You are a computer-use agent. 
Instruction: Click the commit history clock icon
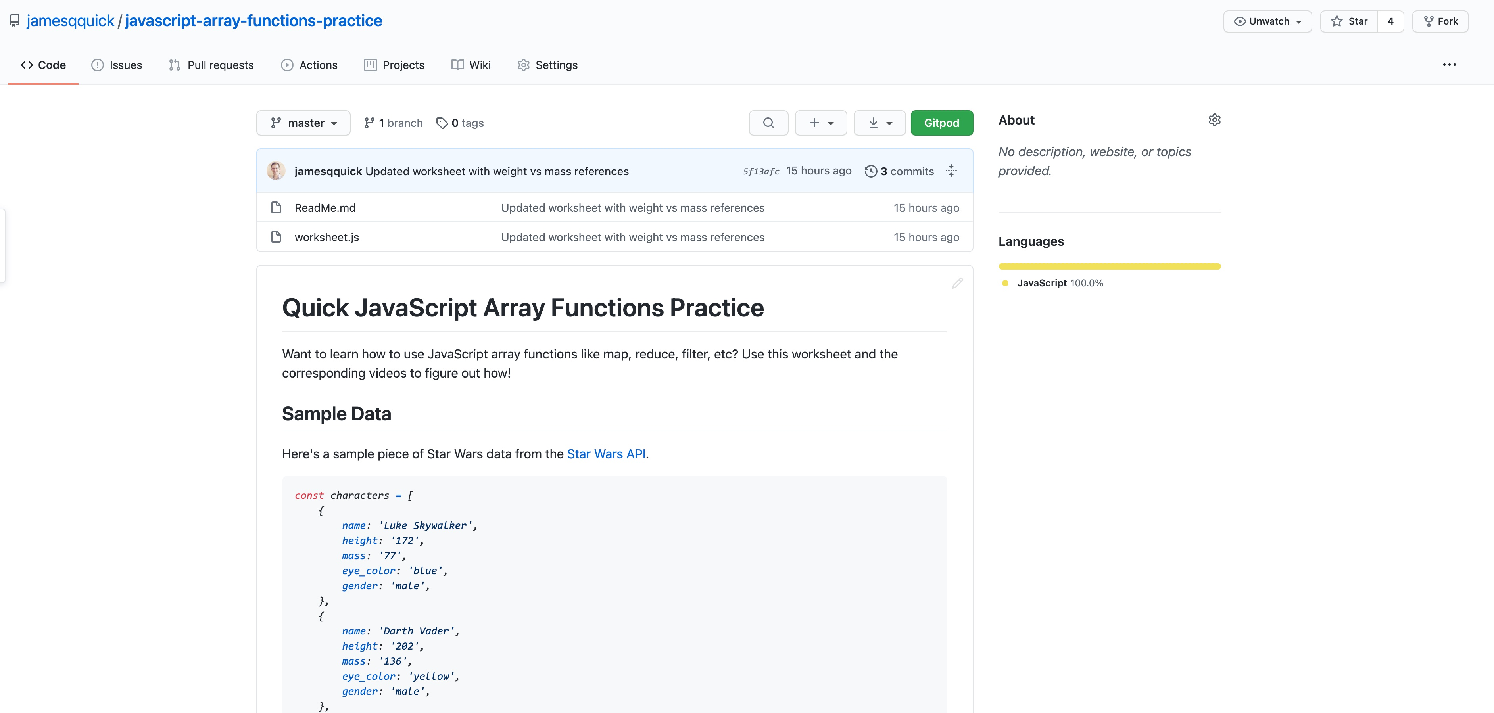(870, 172)
